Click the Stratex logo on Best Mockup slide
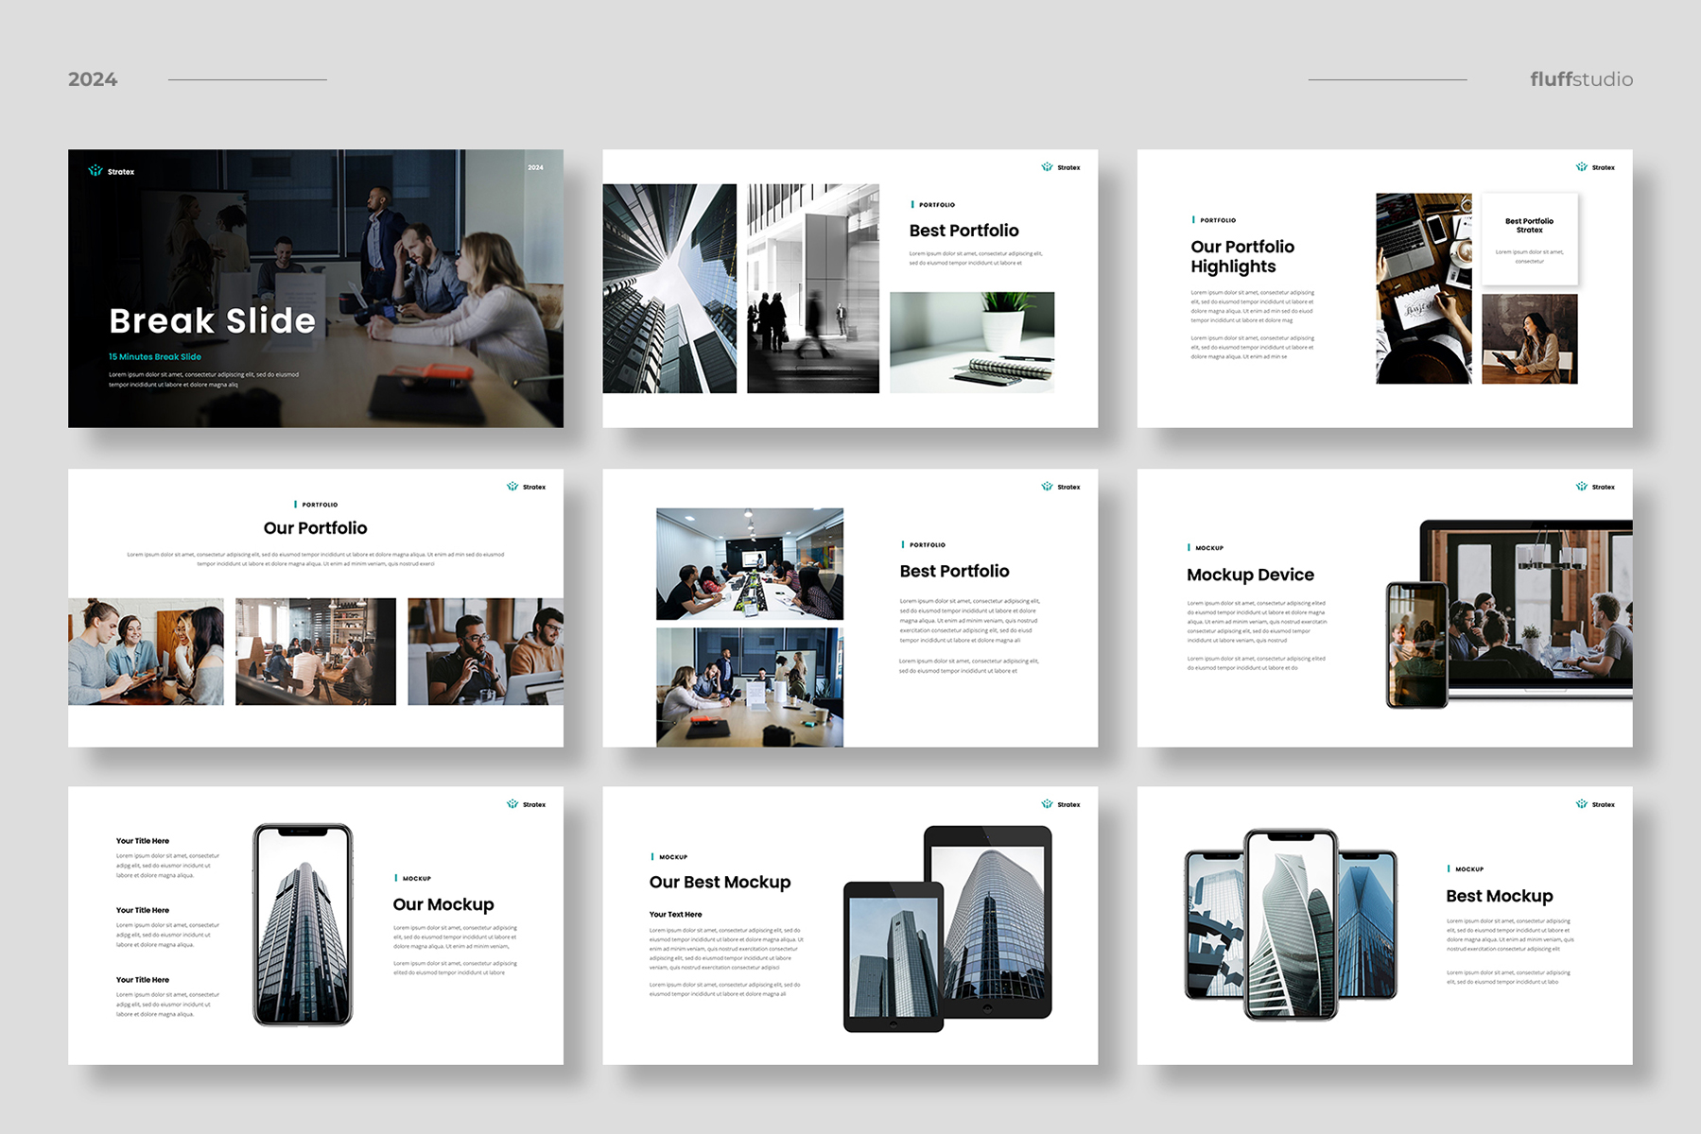 (x=1595, y=804)
